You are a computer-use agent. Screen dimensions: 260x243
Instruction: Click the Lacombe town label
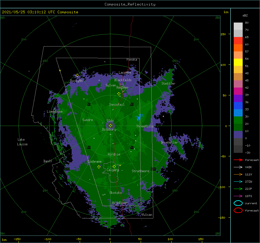point(125,73)
